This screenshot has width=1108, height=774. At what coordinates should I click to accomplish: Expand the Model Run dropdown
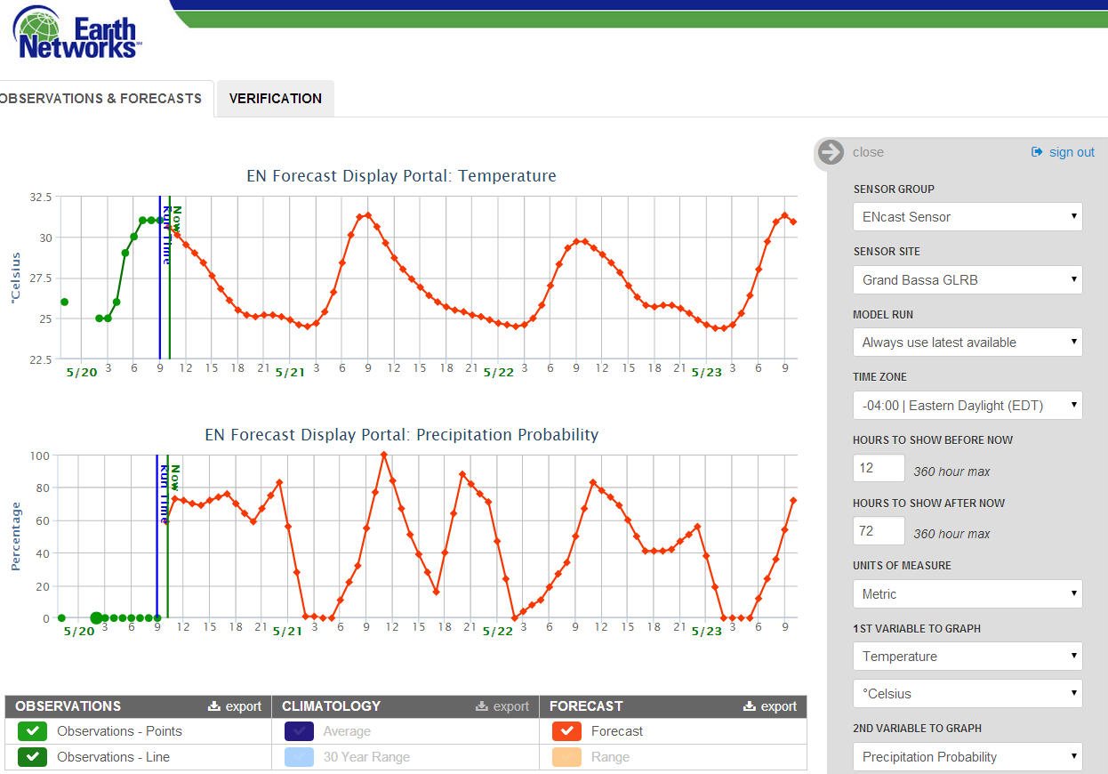(967, 343)
